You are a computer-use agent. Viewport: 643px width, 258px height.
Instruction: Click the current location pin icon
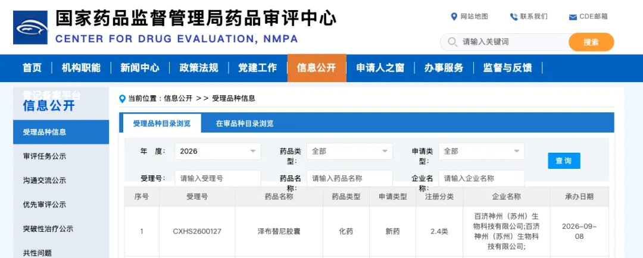[x=122, y=99]
